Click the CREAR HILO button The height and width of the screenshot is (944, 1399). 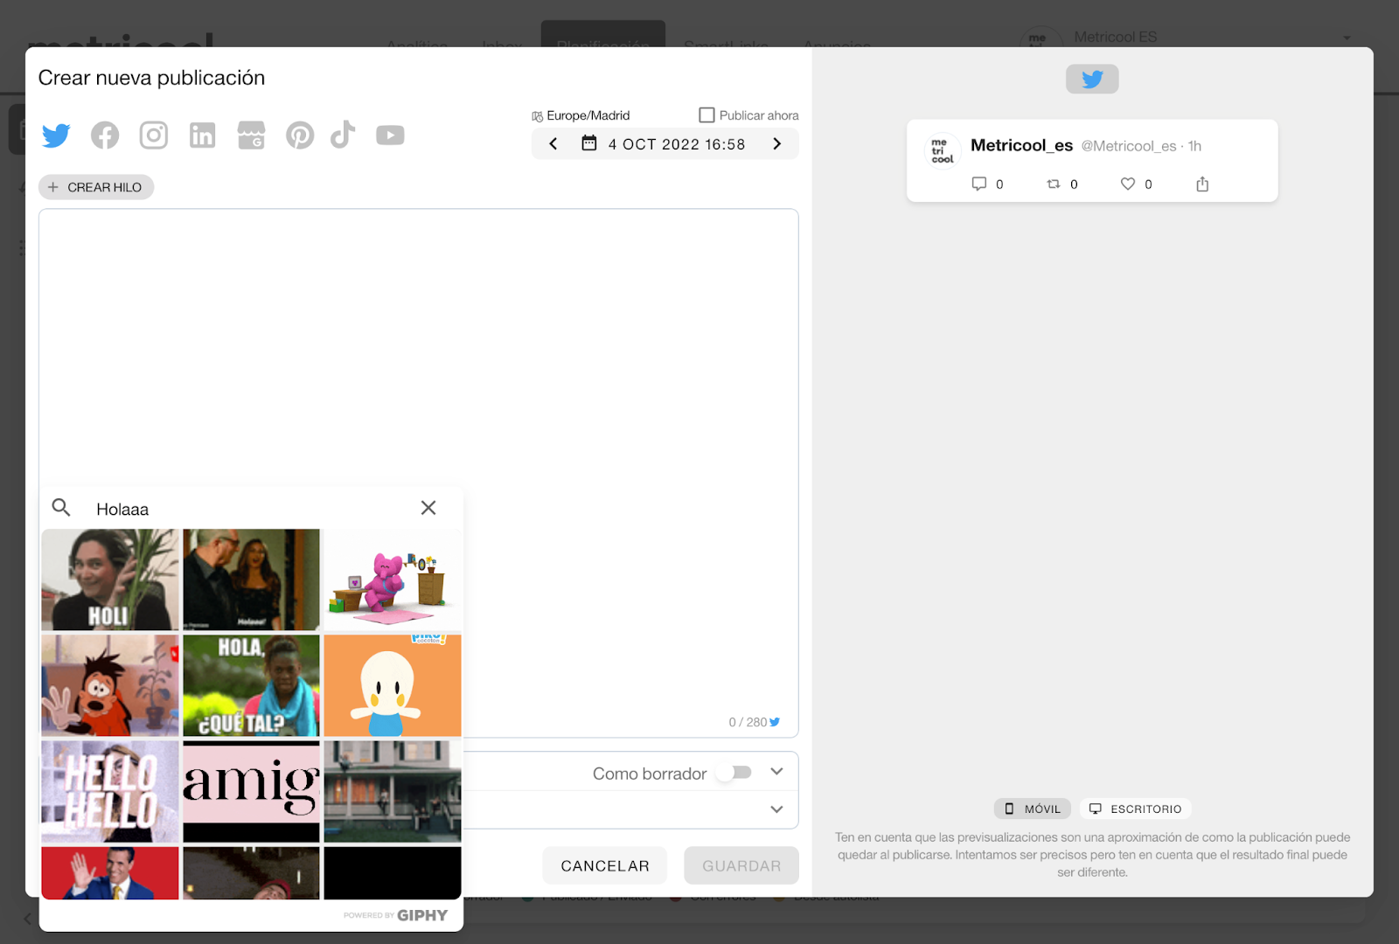96,187
